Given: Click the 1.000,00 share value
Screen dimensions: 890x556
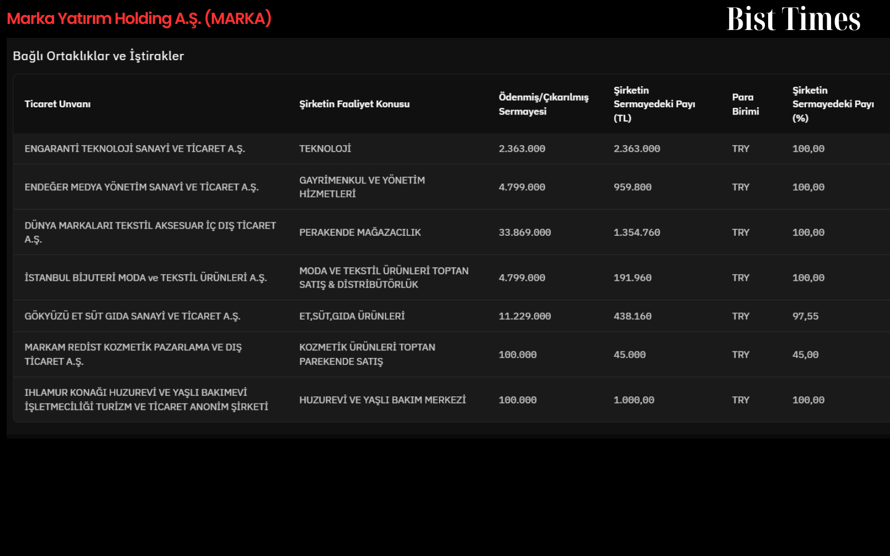Looking at the screenshot, I should (634, 400).
